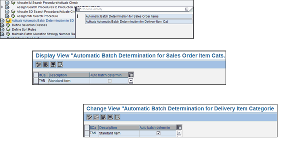Select Allocate SD Search Procedure tree entry
This screenshot has height=143, width=284.
[x=46, y=12]
